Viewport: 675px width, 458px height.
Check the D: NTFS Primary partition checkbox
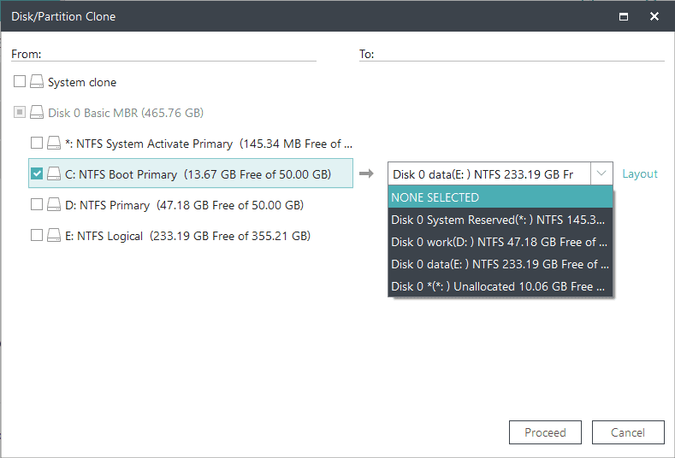pos(37,205)
